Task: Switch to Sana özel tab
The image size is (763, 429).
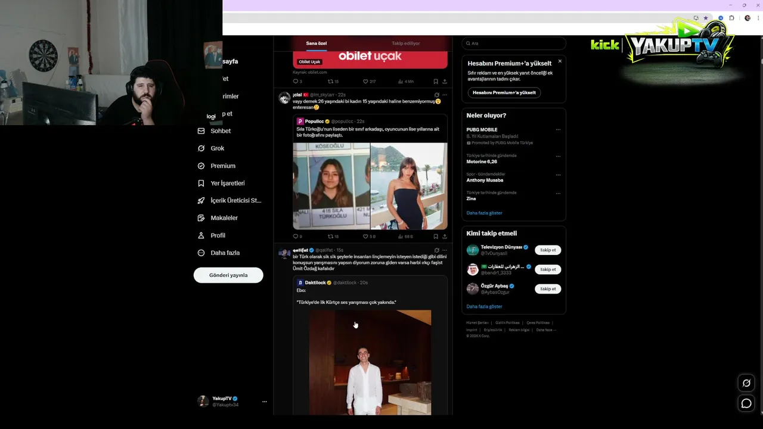Action: pyautogui.click(x=317, y=43)
